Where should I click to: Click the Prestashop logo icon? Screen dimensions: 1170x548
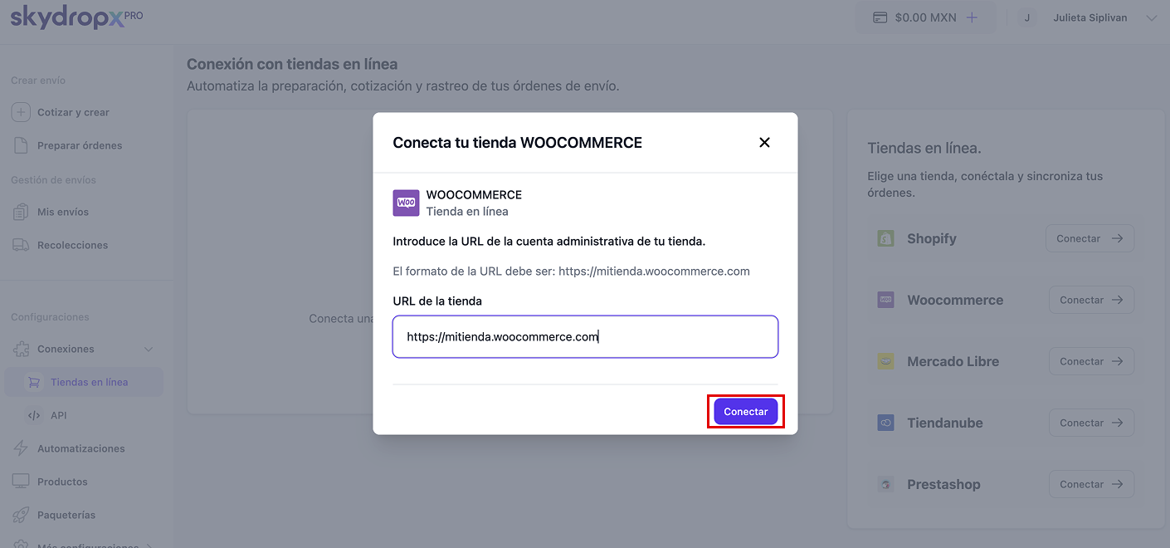pyautogui.click(x=885, y=484)
